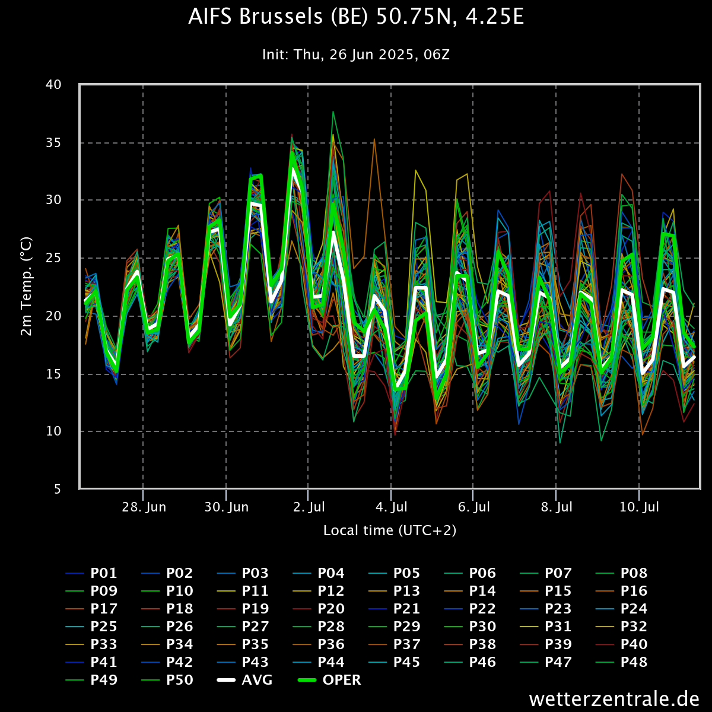The height and width of the screenshot is (712, 712).
Task: Toggle the P25 legend entry
Action: [91, 627]
